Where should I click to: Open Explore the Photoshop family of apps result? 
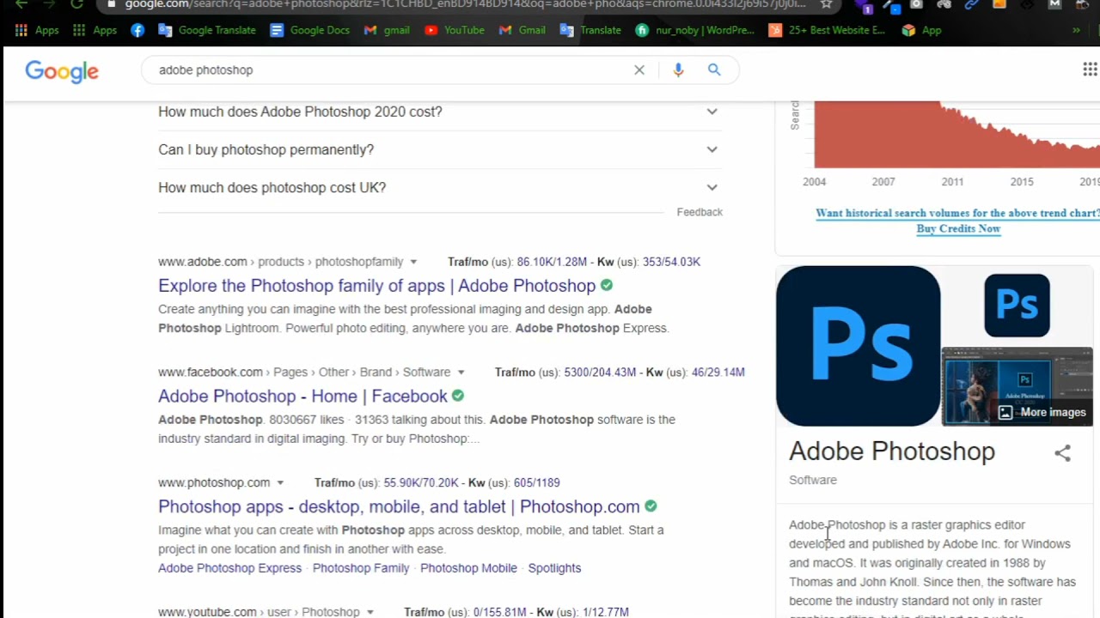pyautogui.click(x=376, y=286)
